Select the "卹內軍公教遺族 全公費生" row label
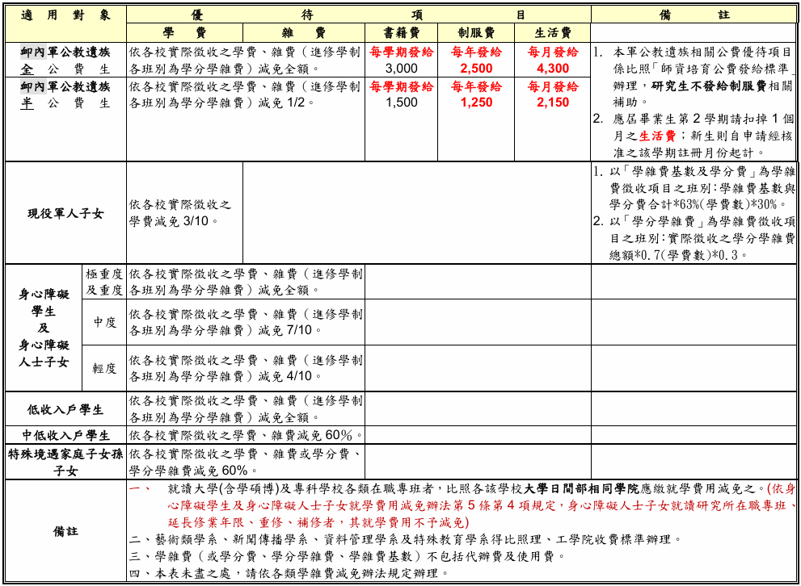Viewport: 801px width, 586px height. point(66,61)
